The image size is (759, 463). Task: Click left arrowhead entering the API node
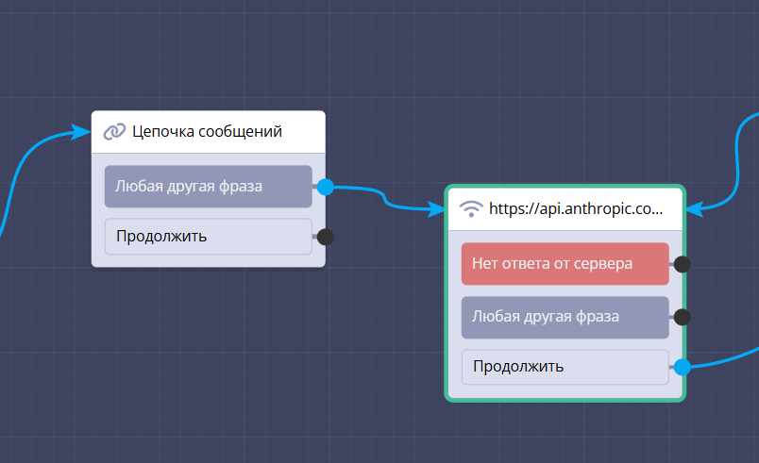[438, 209]
